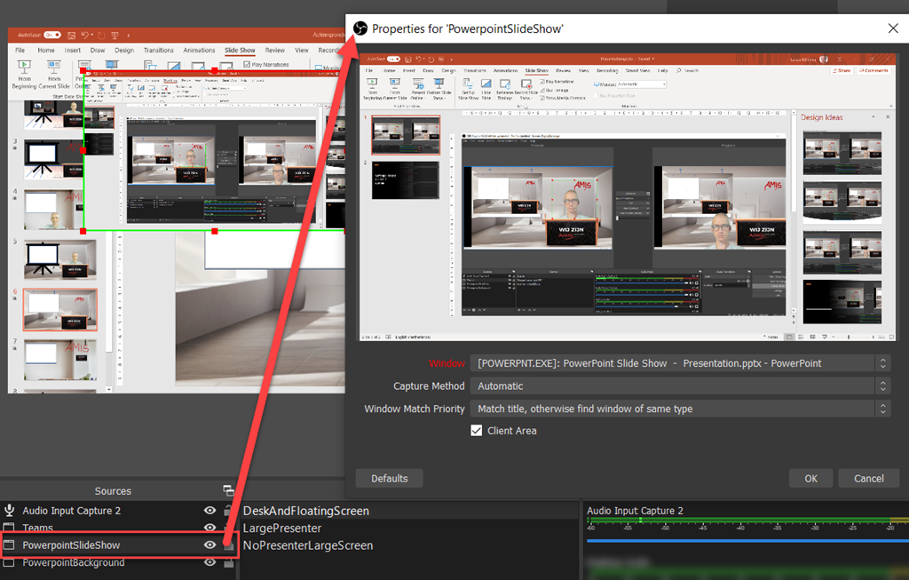Toggle visibility of the Teams source
This screenshot has width=909, height=580.
(210, 528)
